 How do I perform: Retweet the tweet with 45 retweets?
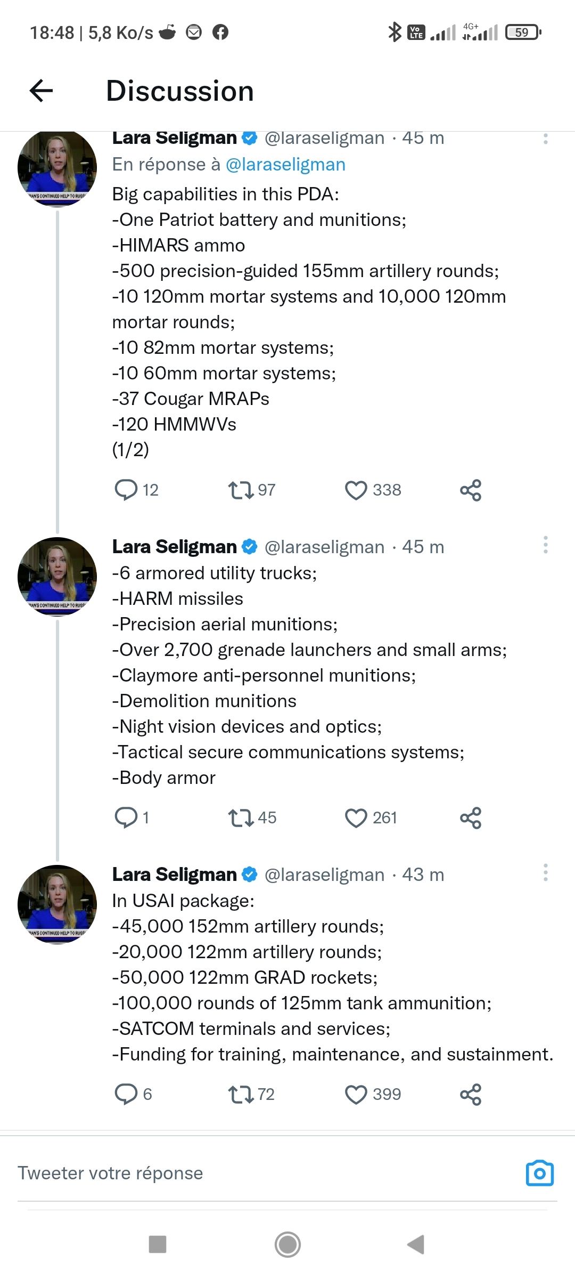point(241,817)
